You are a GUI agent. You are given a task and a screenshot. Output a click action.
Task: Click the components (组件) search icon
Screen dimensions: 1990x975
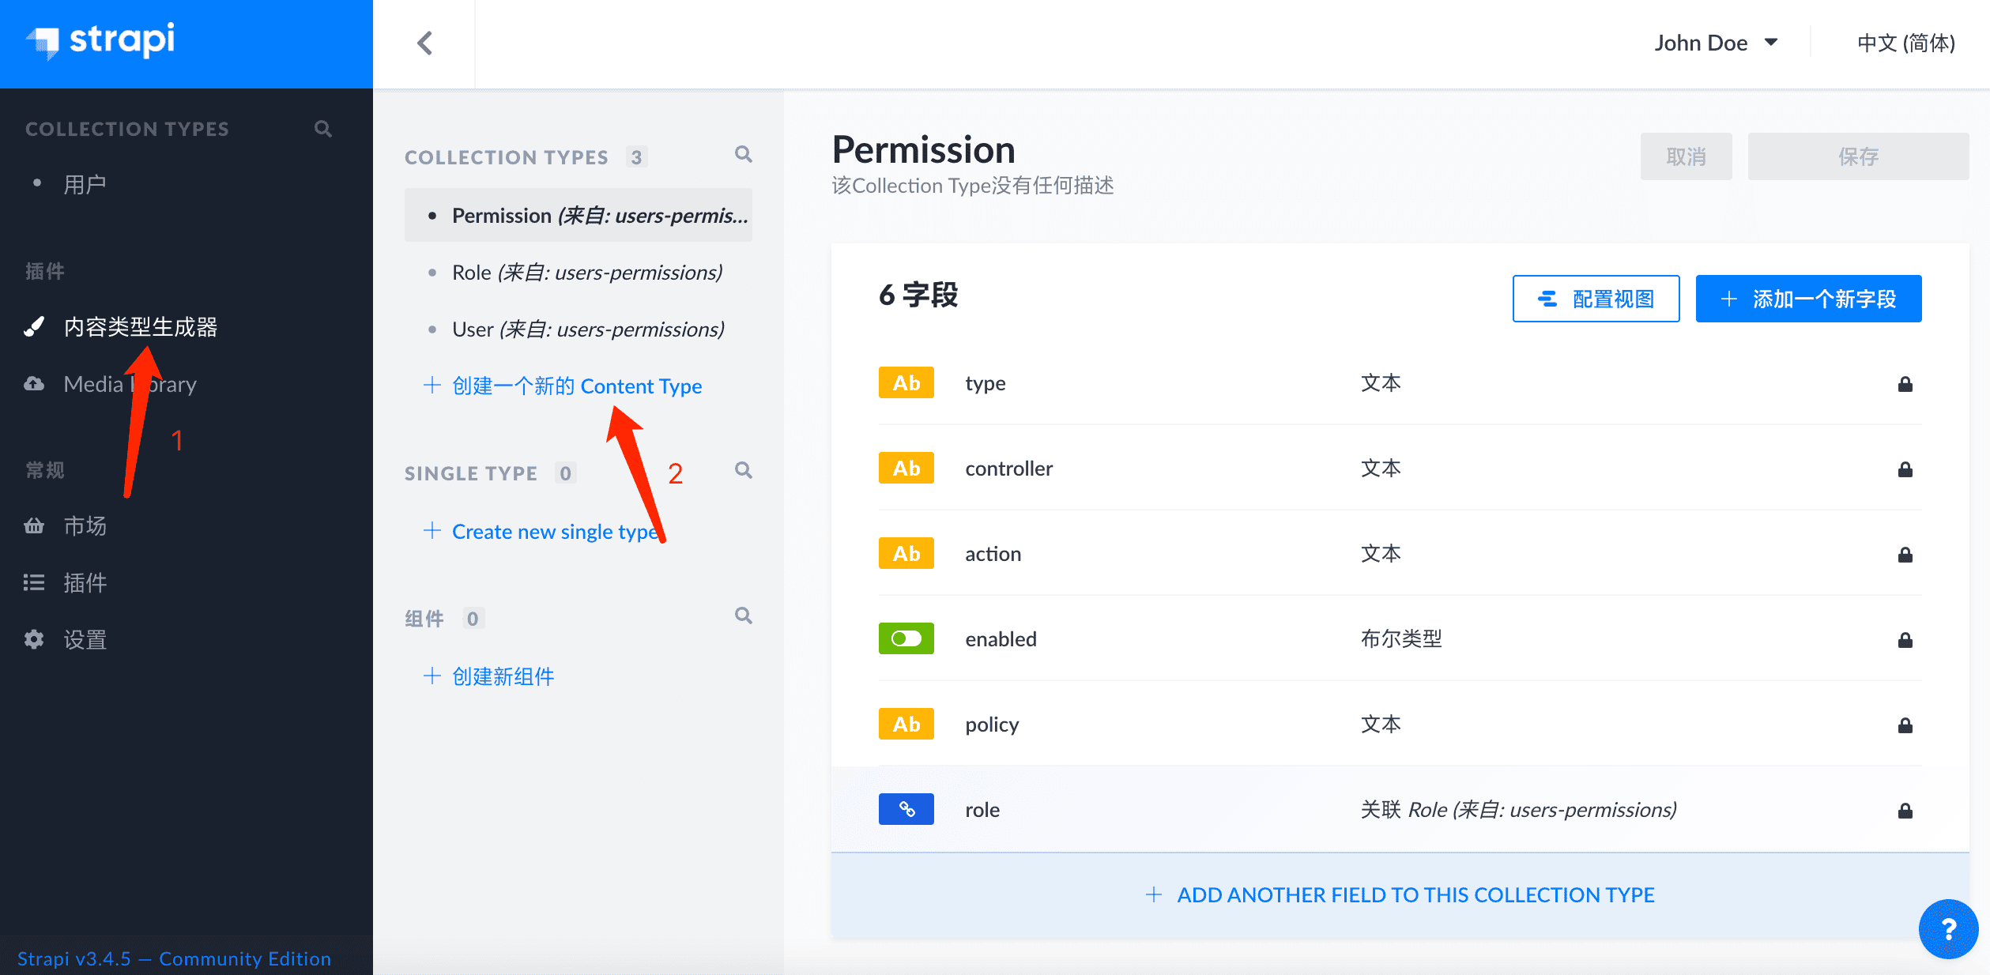(743, 616)
